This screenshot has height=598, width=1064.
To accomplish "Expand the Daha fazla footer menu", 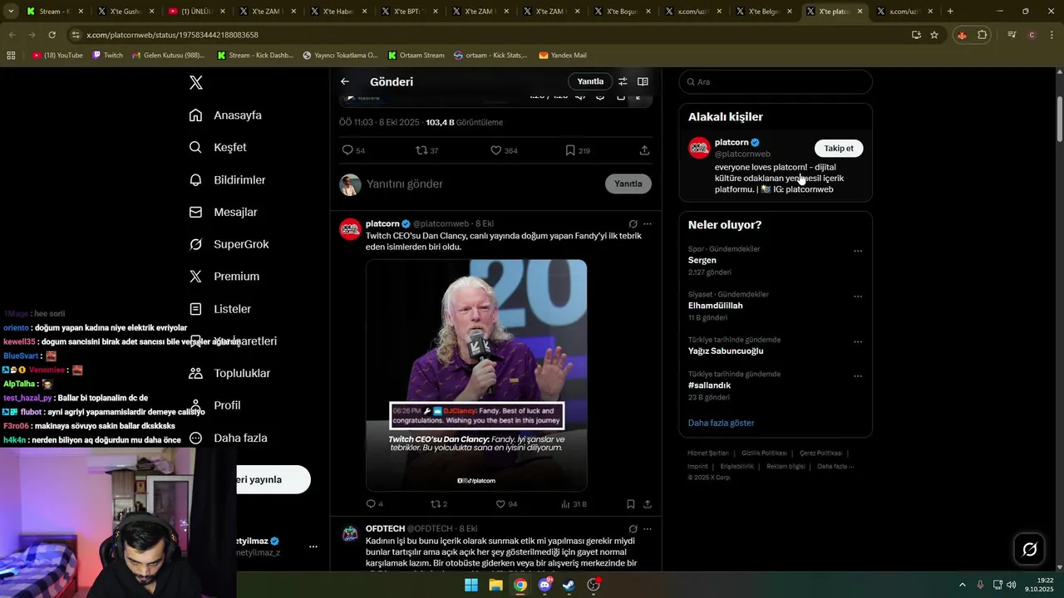I will pos(835,466).
